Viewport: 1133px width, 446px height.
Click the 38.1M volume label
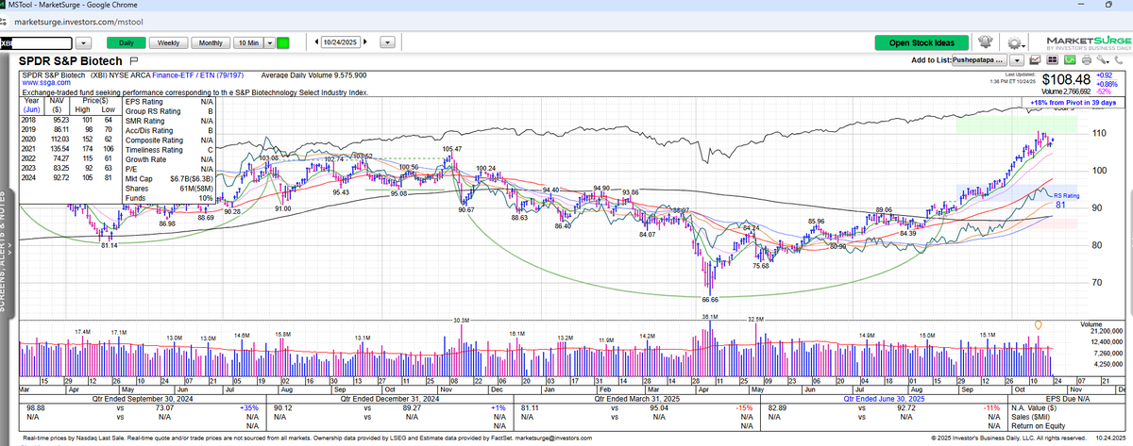click(x=711, y=317)
